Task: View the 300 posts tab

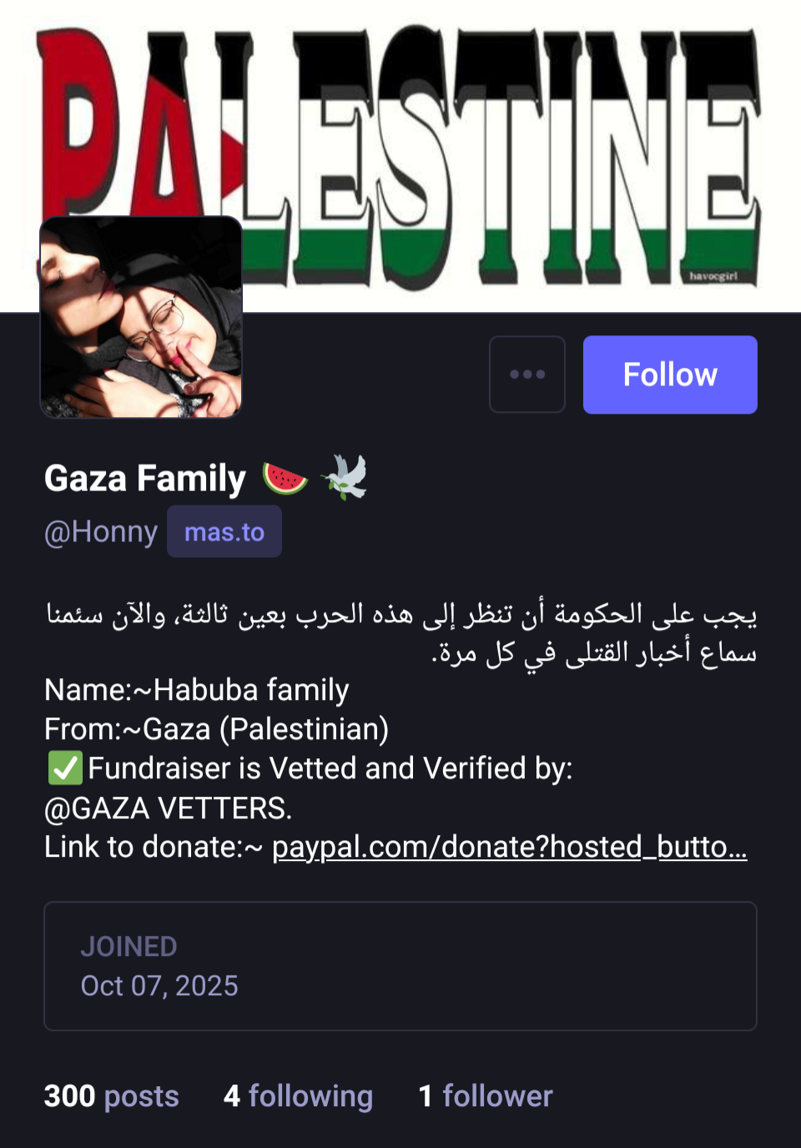Action: tap(111, 1095)
